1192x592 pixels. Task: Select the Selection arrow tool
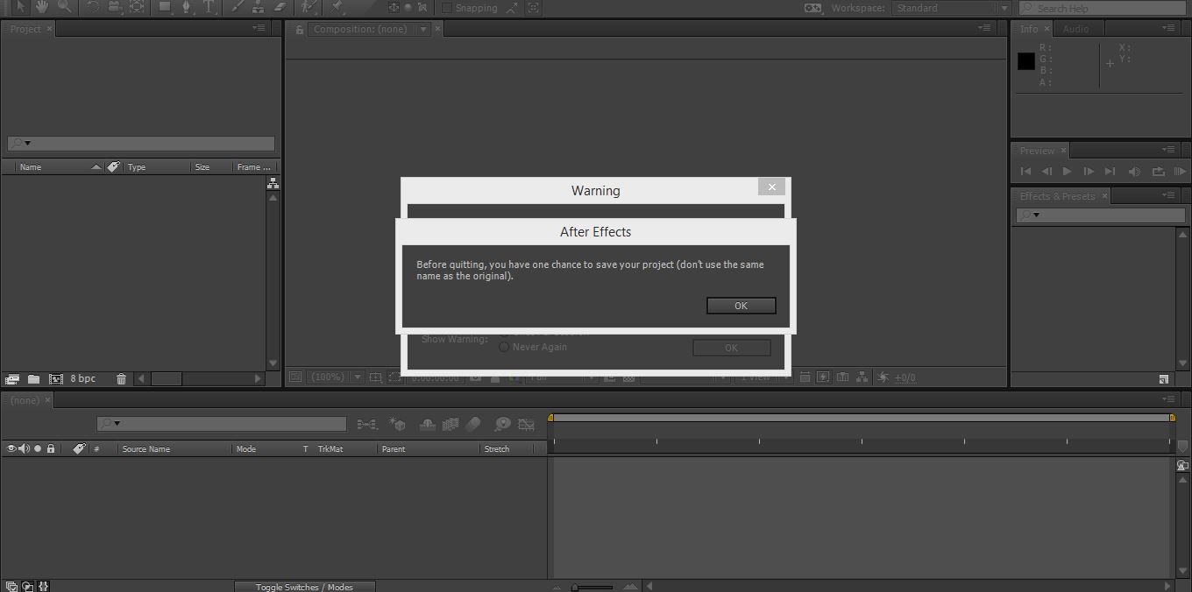[x=20, y=7]
